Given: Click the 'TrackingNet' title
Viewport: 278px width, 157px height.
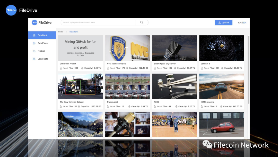Looking at the screenshot, I should [112, 102].
